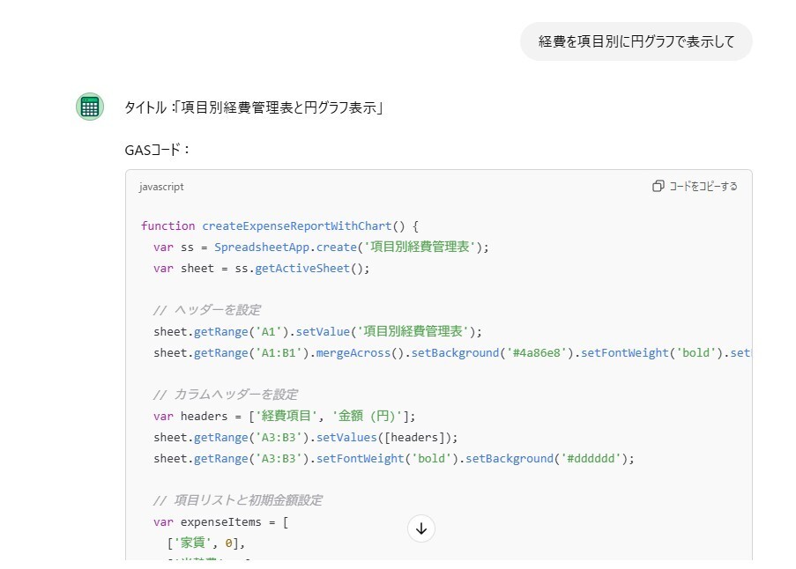Click the color string '#dddddd'
796x569 pixels.
point(591,459)
